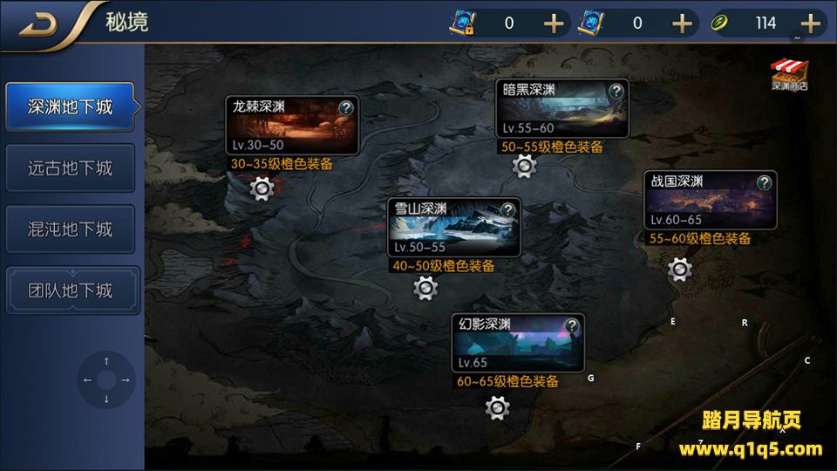Open help question mark on 战国深渊
The image size is (837, 471).
[764, 182]
